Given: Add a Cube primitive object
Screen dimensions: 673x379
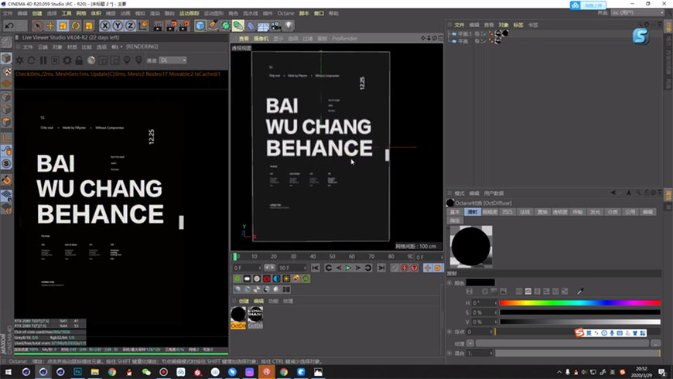Looking at the screenshot, I should coord(200,26).
